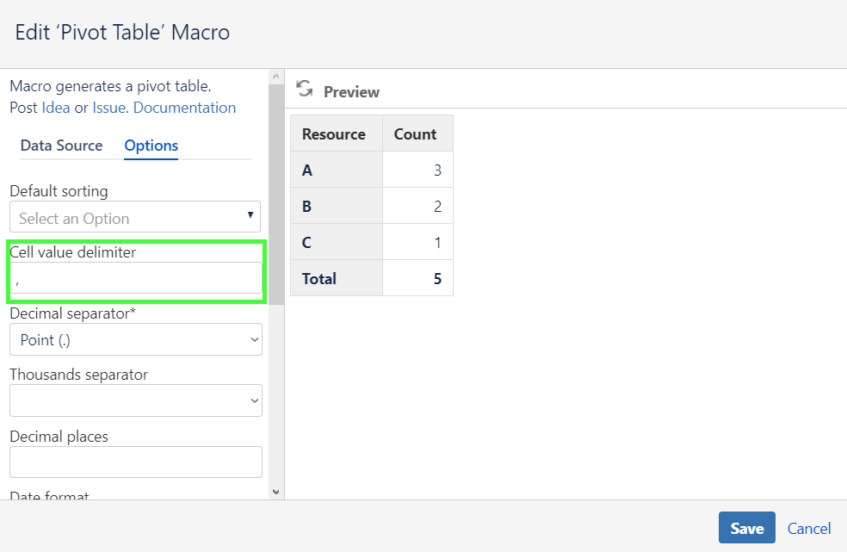Screen dimensions: 847x552
Task: Switch to the Options tab
Action: point(151,146)
